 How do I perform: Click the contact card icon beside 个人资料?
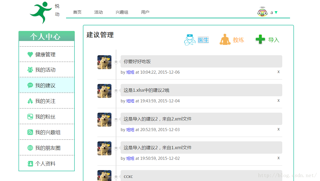coord(30,163)
